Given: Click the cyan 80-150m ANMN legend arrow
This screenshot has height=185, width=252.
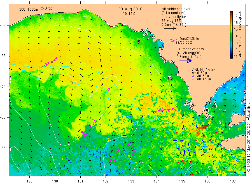Looking at the screenshot, I should click(194, 79).
